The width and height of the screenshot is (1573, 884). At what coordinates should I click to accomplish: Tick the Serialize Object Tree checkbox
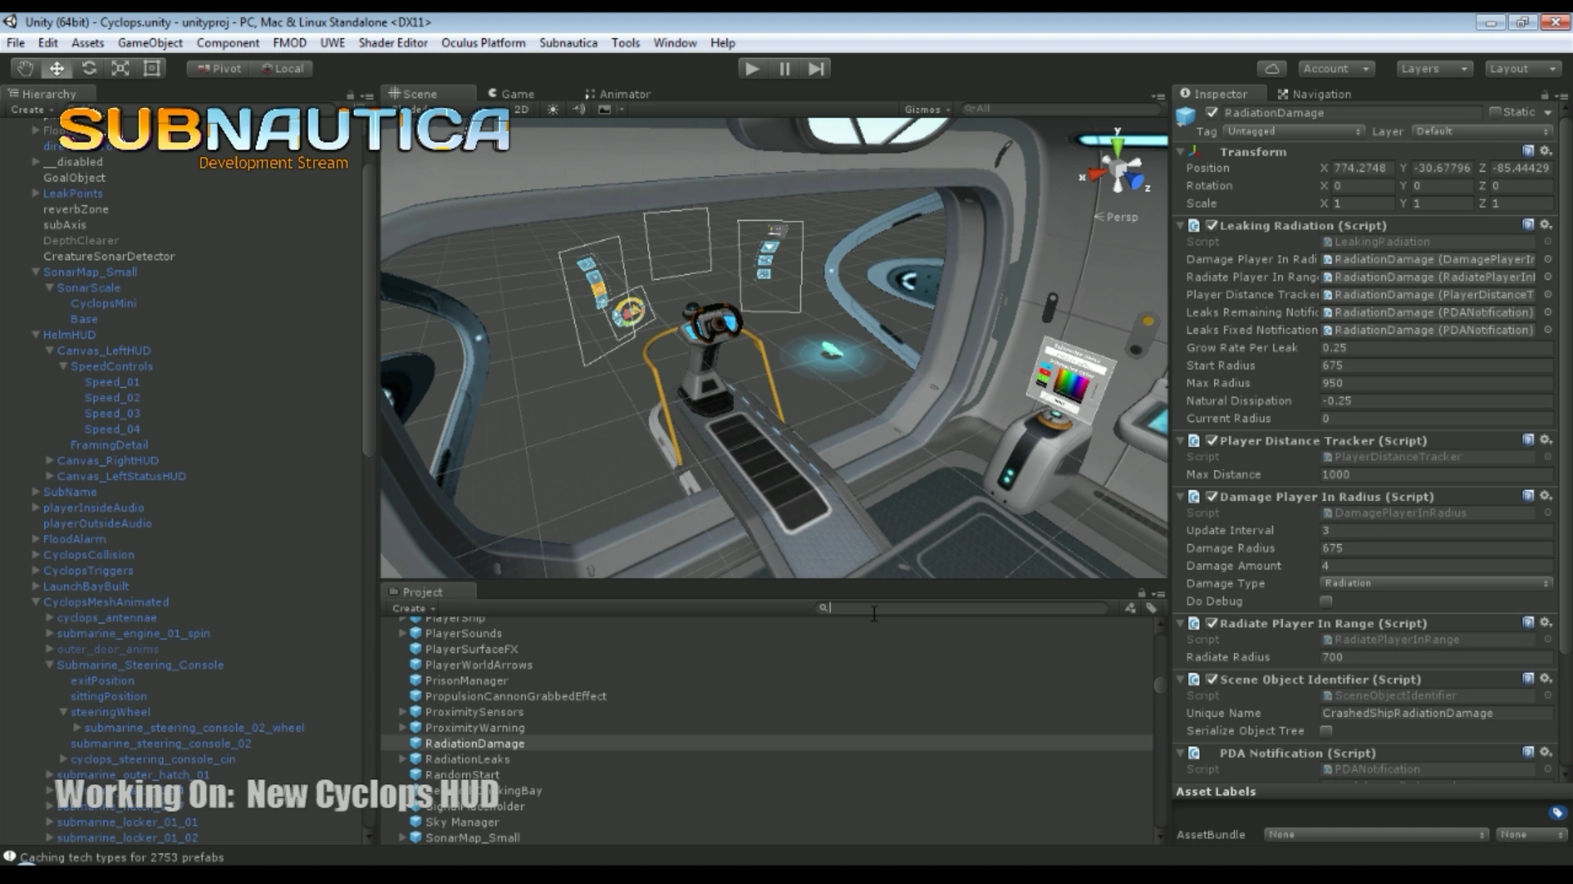pos(1327,731)
